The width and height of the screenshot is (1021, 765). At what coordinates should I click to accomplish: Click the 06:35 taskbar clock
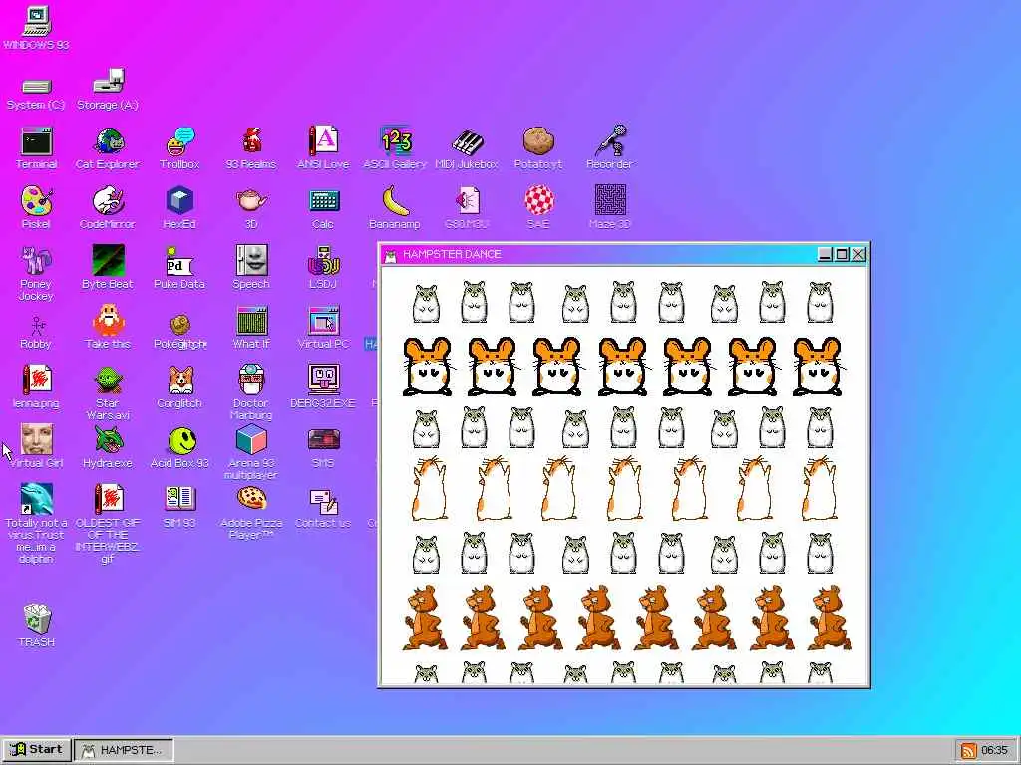coord(994,751)
